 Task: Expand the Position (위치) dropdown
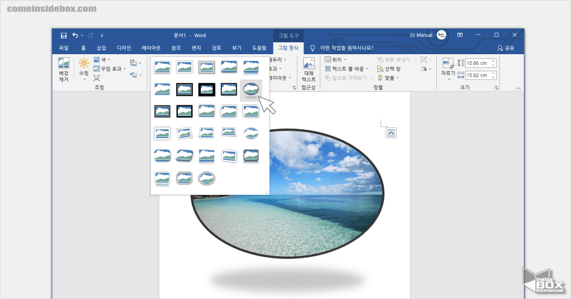click(335, 60)
